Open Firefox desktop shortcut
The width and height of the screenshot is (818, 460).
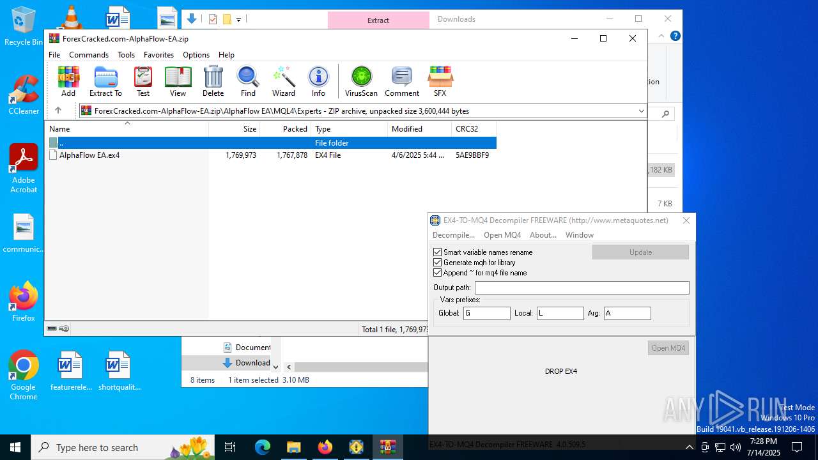pos(24,302)
